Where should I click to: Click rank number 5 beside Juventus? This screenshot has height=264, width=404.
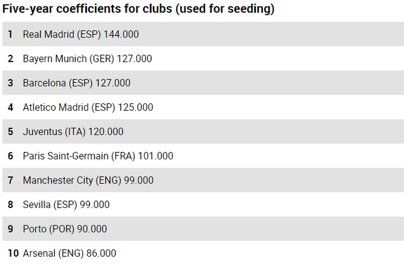(10, 131)
